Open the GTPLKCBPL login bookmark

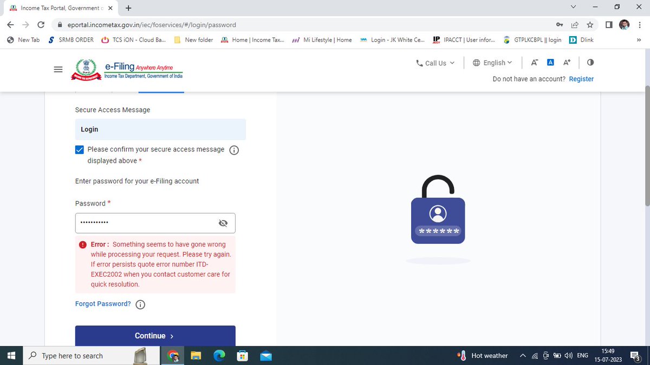pyautogui.click(x=532, y=40)
